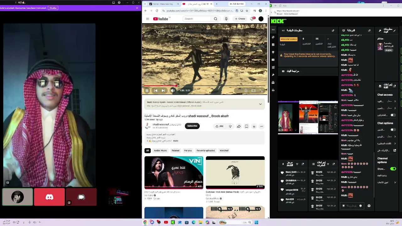Click the YouTube address bar URL
Image resolution: width=402 pixels, height=226 pixels.
point(200,11)
